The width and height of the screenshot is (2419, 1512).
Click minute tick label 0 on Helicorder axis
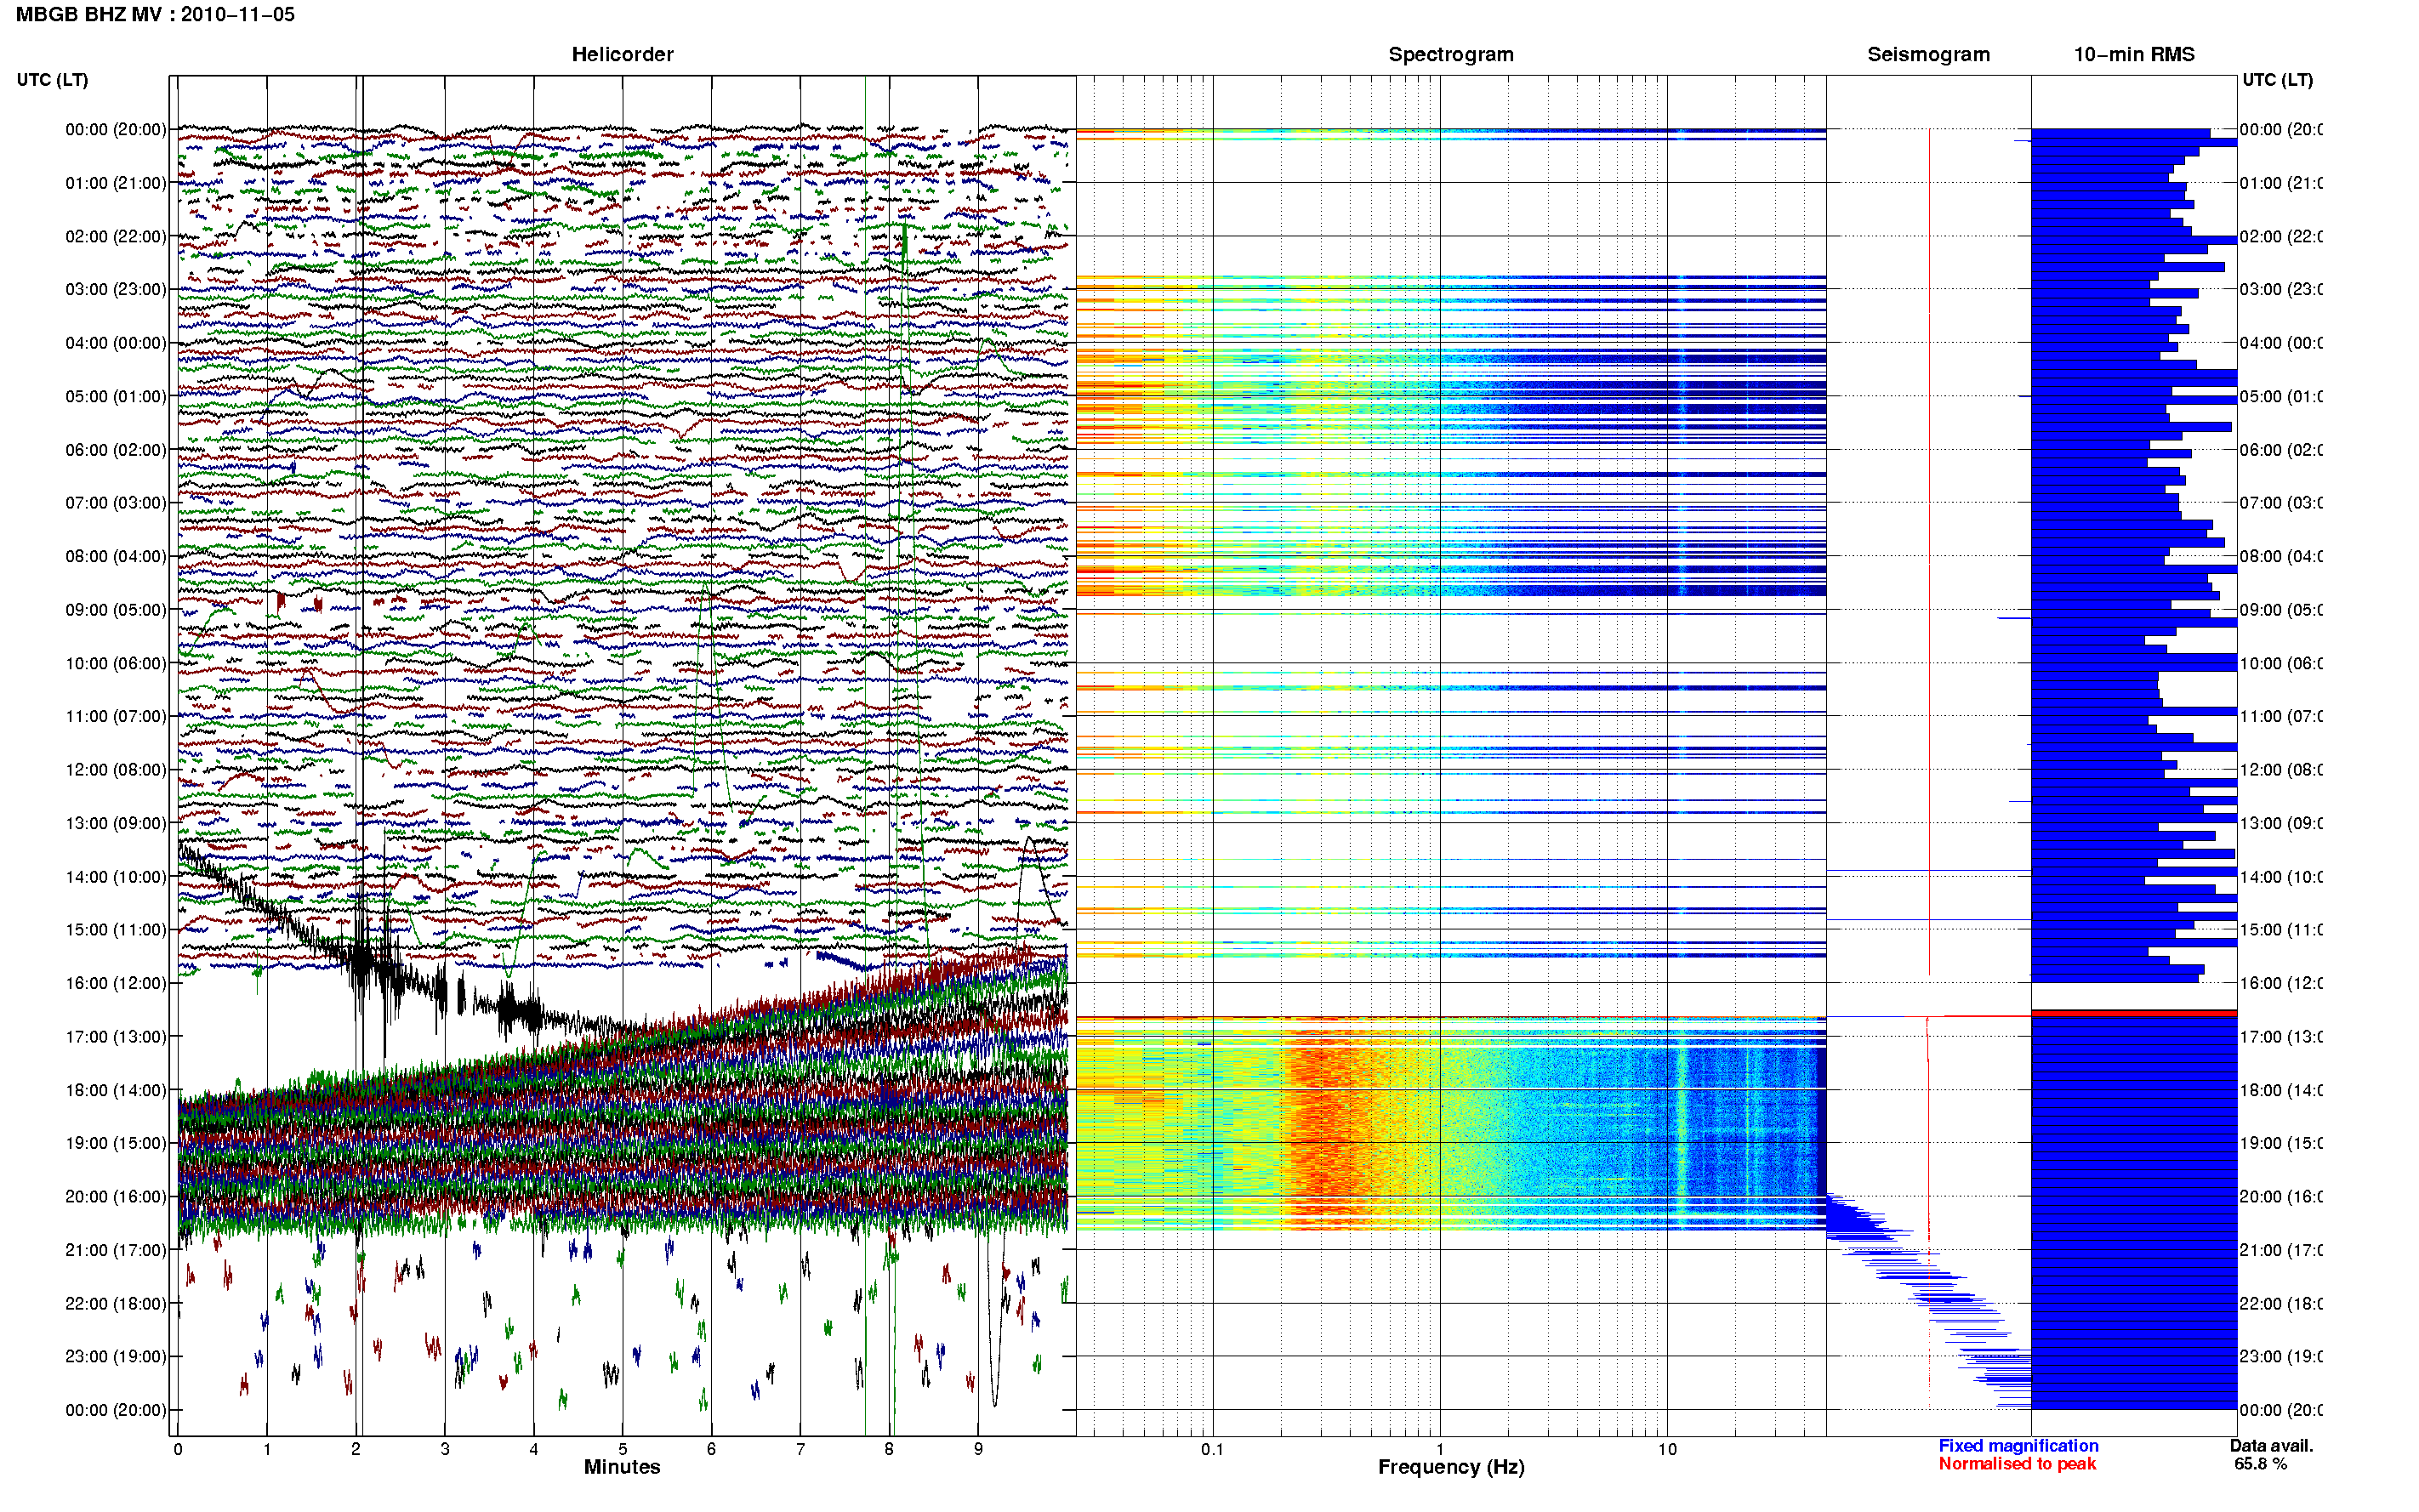pos(178,1449)
